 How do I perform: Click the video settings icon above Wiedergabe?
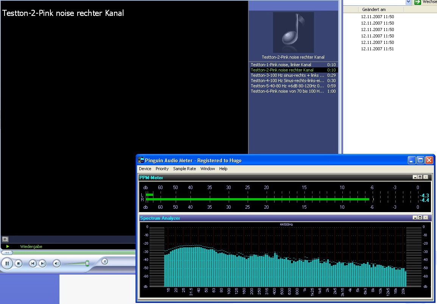click(x=5, y=239)
